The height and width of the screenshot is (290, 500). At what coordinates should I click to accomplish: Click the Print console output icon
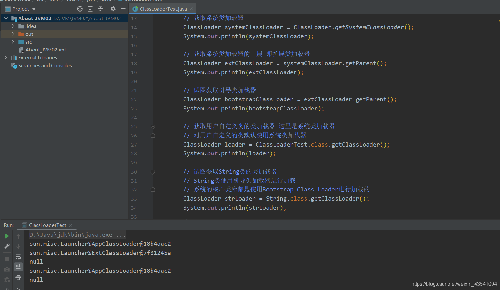coord(18,277)
